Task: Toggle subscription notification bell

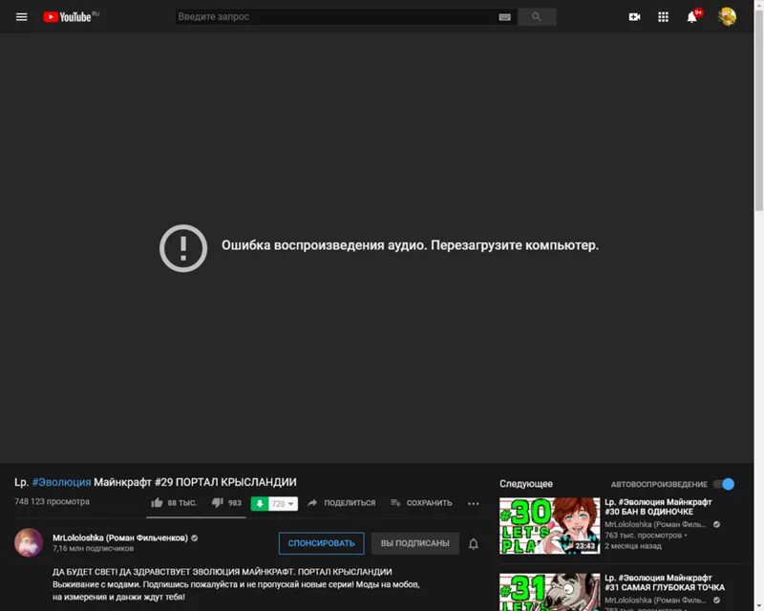Action: (x=473, y=544)
